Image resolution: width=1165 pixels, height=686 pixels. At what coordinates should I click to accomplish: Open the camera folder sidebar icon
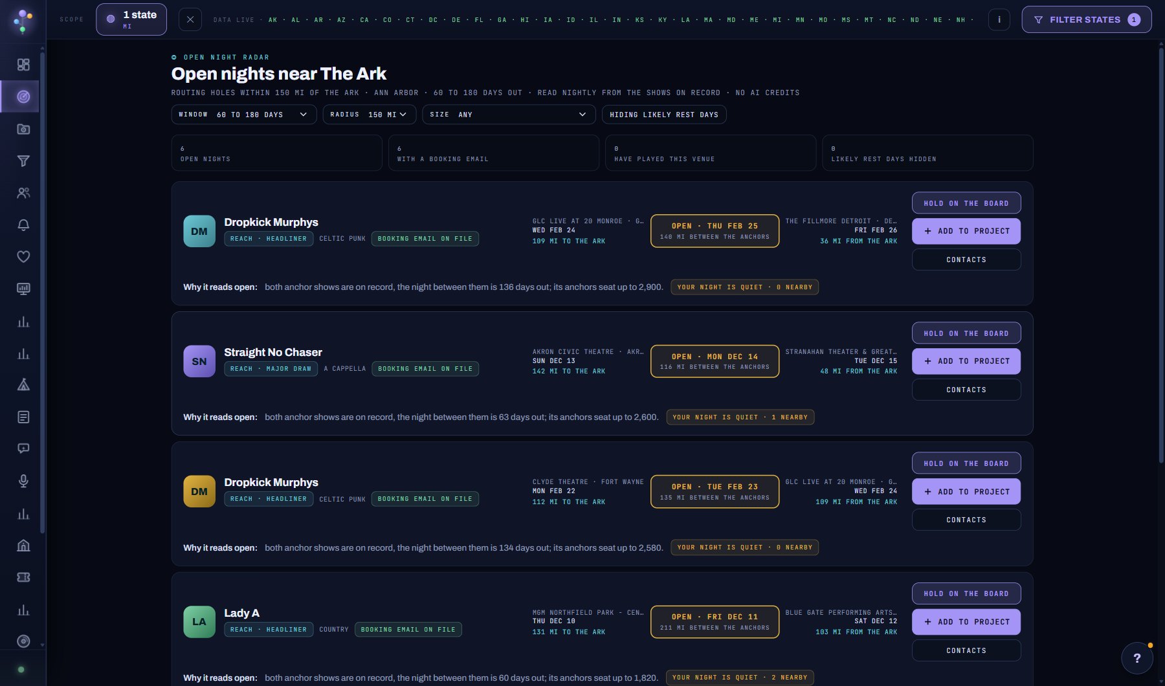(x=23, y=129)
